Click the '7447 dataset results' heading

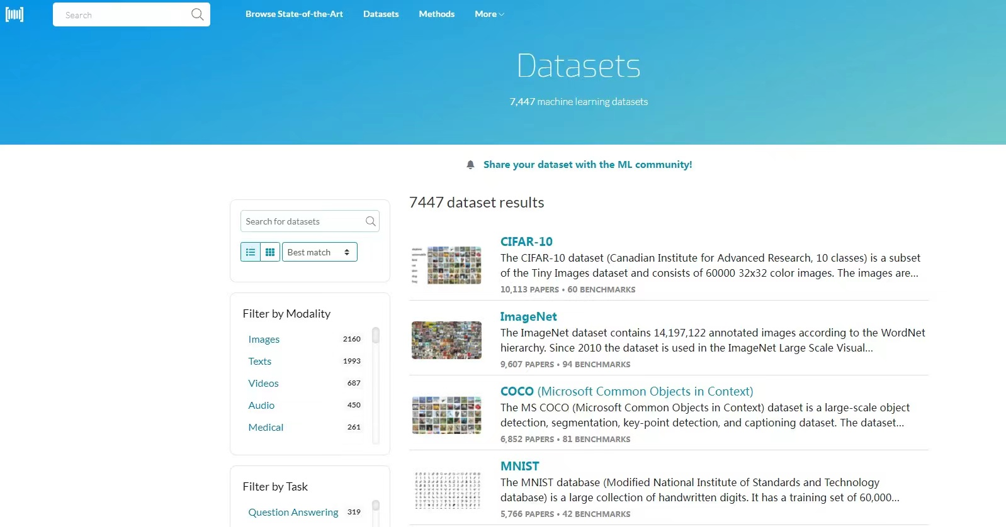click(x=477, y=202)
